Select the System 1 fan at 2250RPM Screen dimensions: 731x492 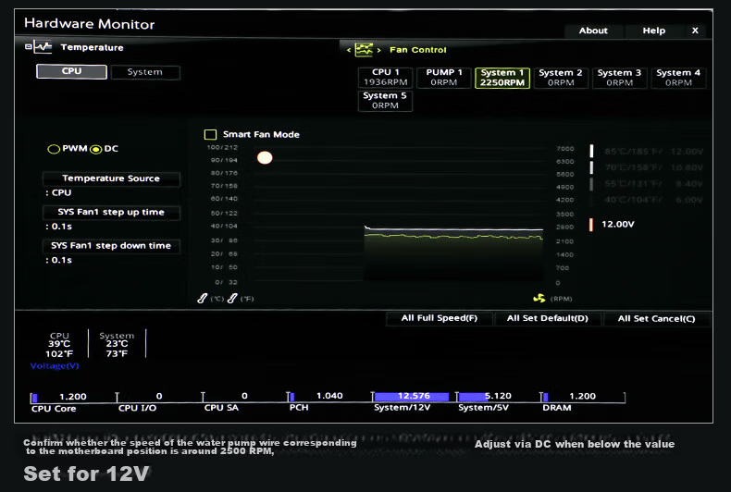point(502,78)
